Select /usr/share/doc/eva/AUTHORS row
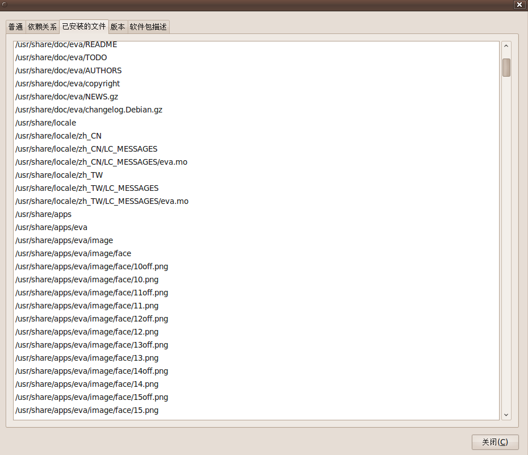The image size is (528, 455). pyautogui.click(x=256, y=71)
